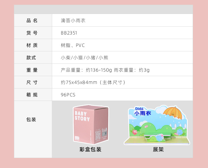Select the 品名 row label
This screenshot has width=208, height=168.
pos(32,21)
